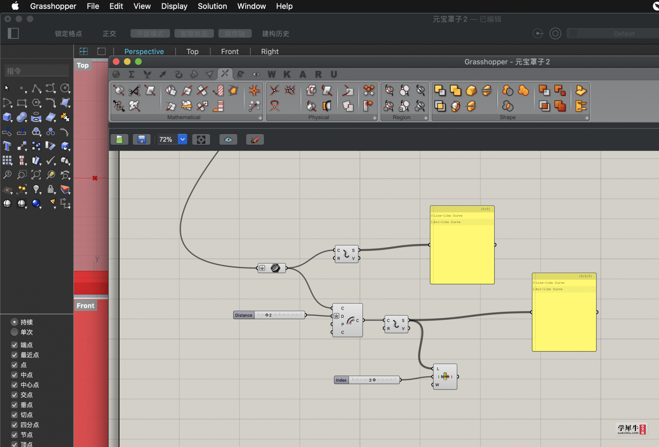This screenshot has height=447, width=659.
Task: Expand the Mathematical panel plus arrow
Action: 260,117
